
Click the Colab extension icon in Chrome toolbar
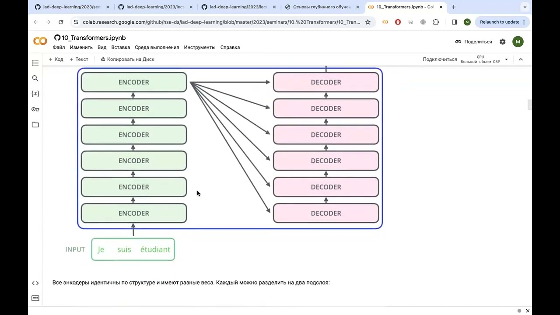coord(385,22)
